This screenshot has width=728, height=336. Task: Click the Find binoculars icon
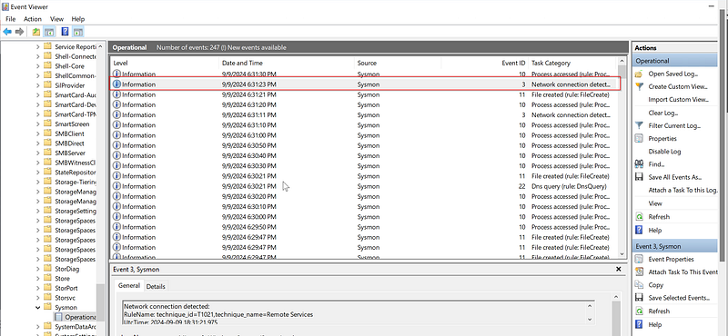pyautogui.click(x=640, y=164)
